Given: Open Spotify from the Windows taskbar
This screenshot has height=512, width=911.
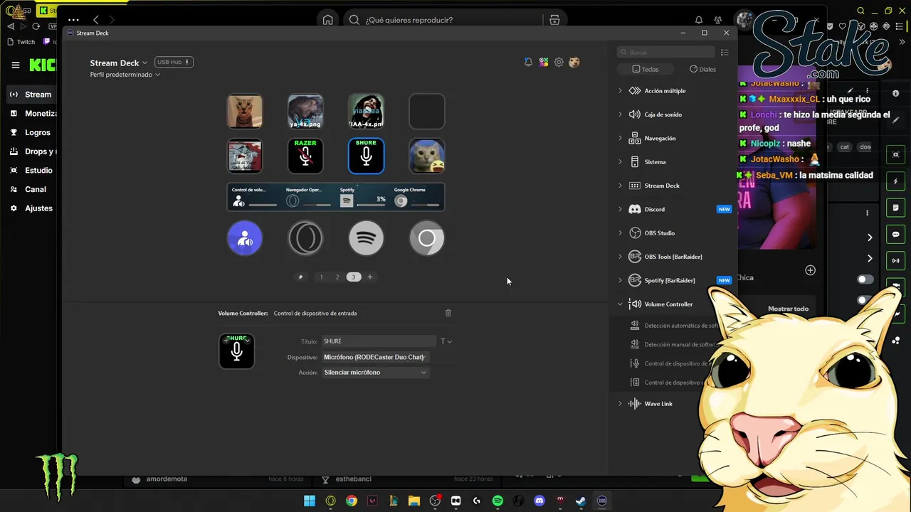Looking at the screenshot, I should click(x=497, y=501).
